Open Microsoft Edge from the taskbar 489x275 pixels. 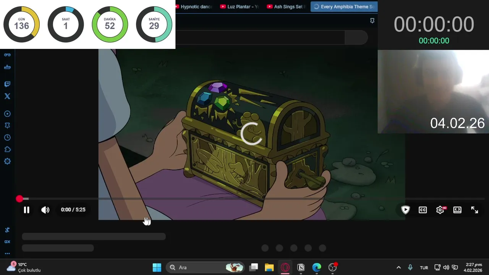coord(317,267)
